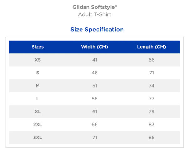Image resolution: width=188 pixels, height=152 pixels.
Task: Select the Adult T-Shirt subtitle
Action: pos(95,14)
